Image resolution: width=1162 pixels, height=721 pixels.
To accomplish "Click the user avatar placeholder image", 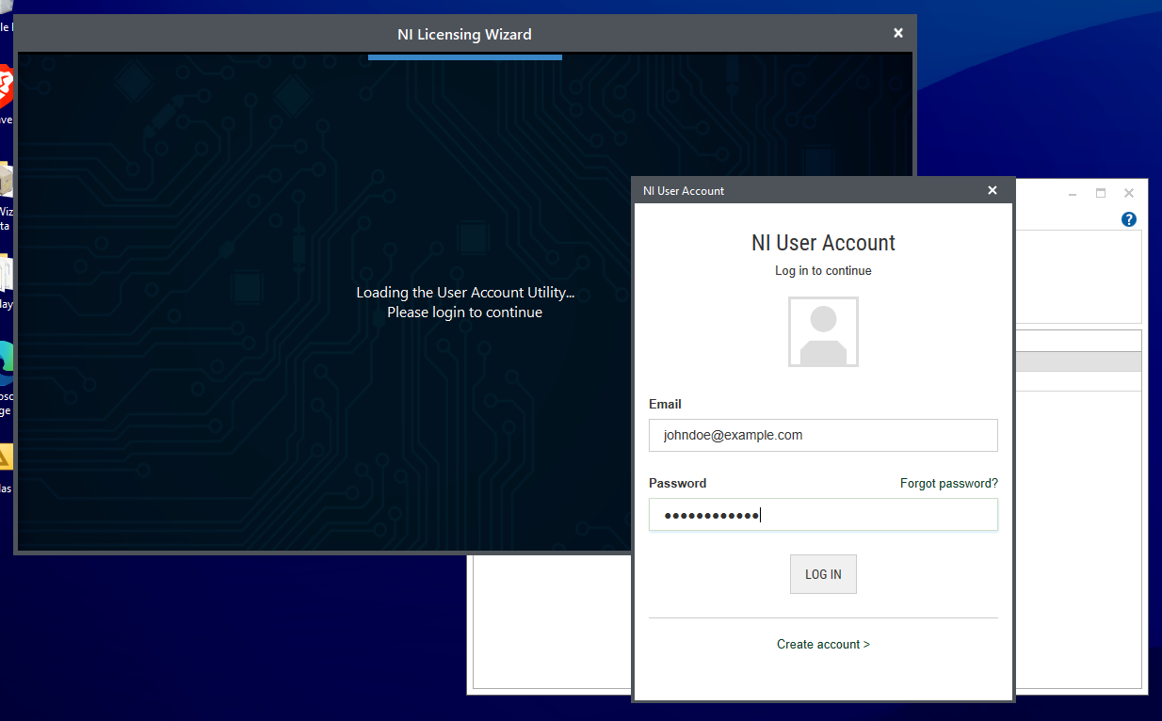I will point(823,332).
